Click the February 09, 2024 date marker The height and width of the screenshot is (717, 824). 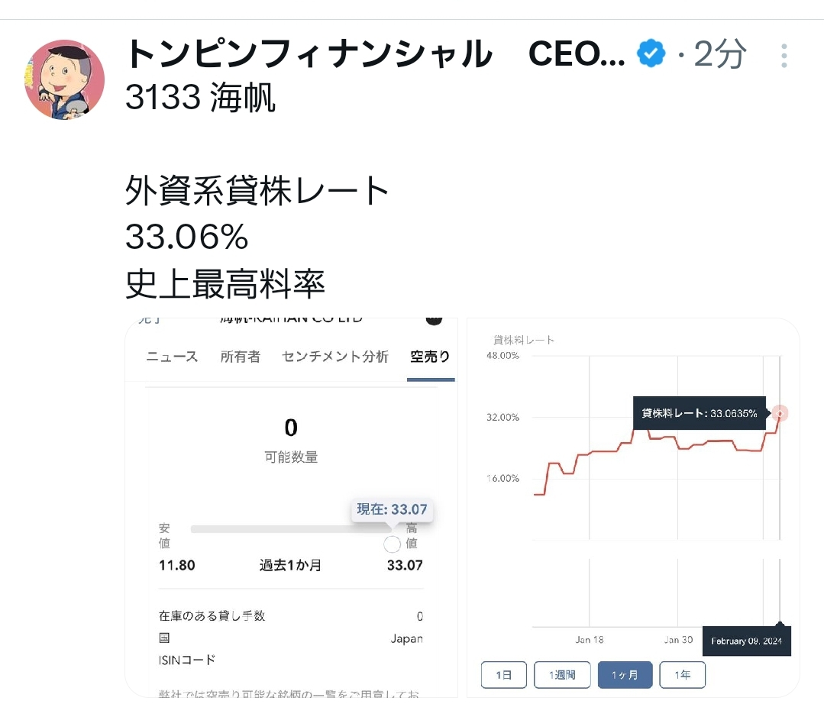[x=746, y=641]
